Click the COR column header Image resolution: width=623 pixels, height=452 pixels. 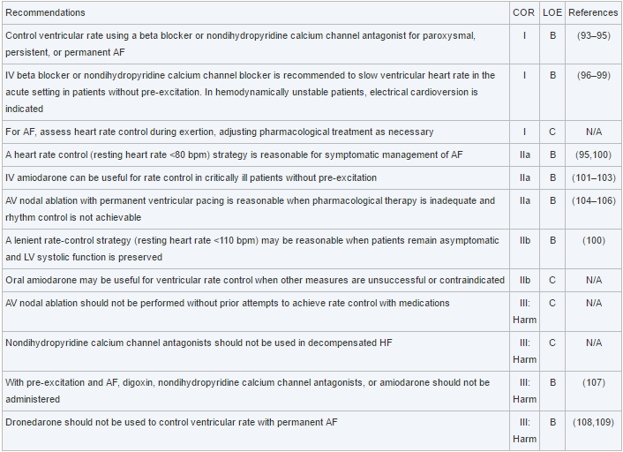pyautogui.click(x=523, y=13)
